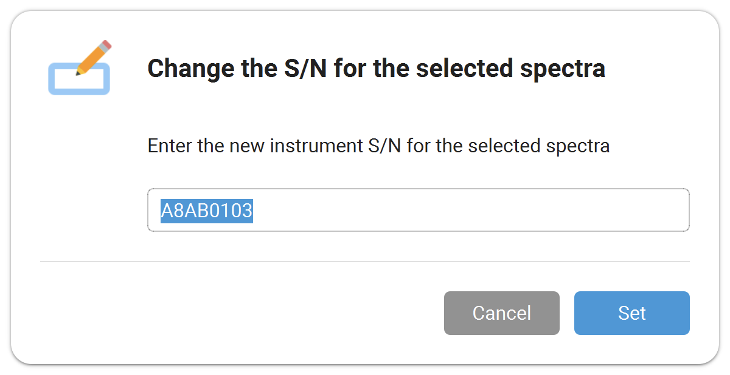Dismiss the dialog with the Cancel button
Screen dimensions: 730x375
501,313
